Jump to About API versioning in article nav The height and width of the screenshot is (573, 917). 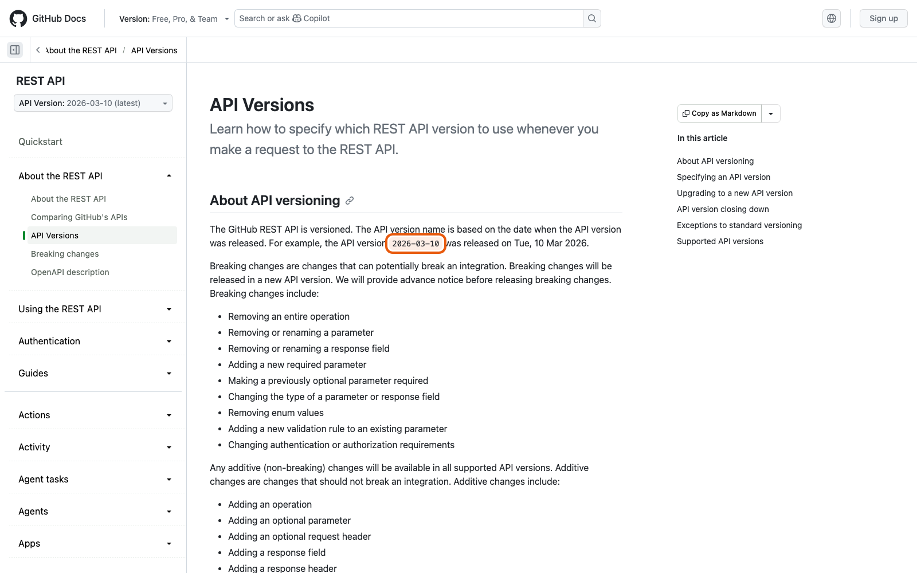click(x=715, y=161)
